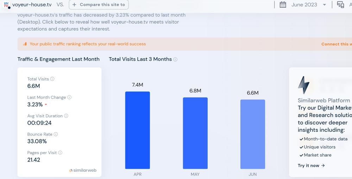Screen dimensions: 352x179
Task: Click the voyeur-house.tv site name in header
Action: click(x=32, y=5)
